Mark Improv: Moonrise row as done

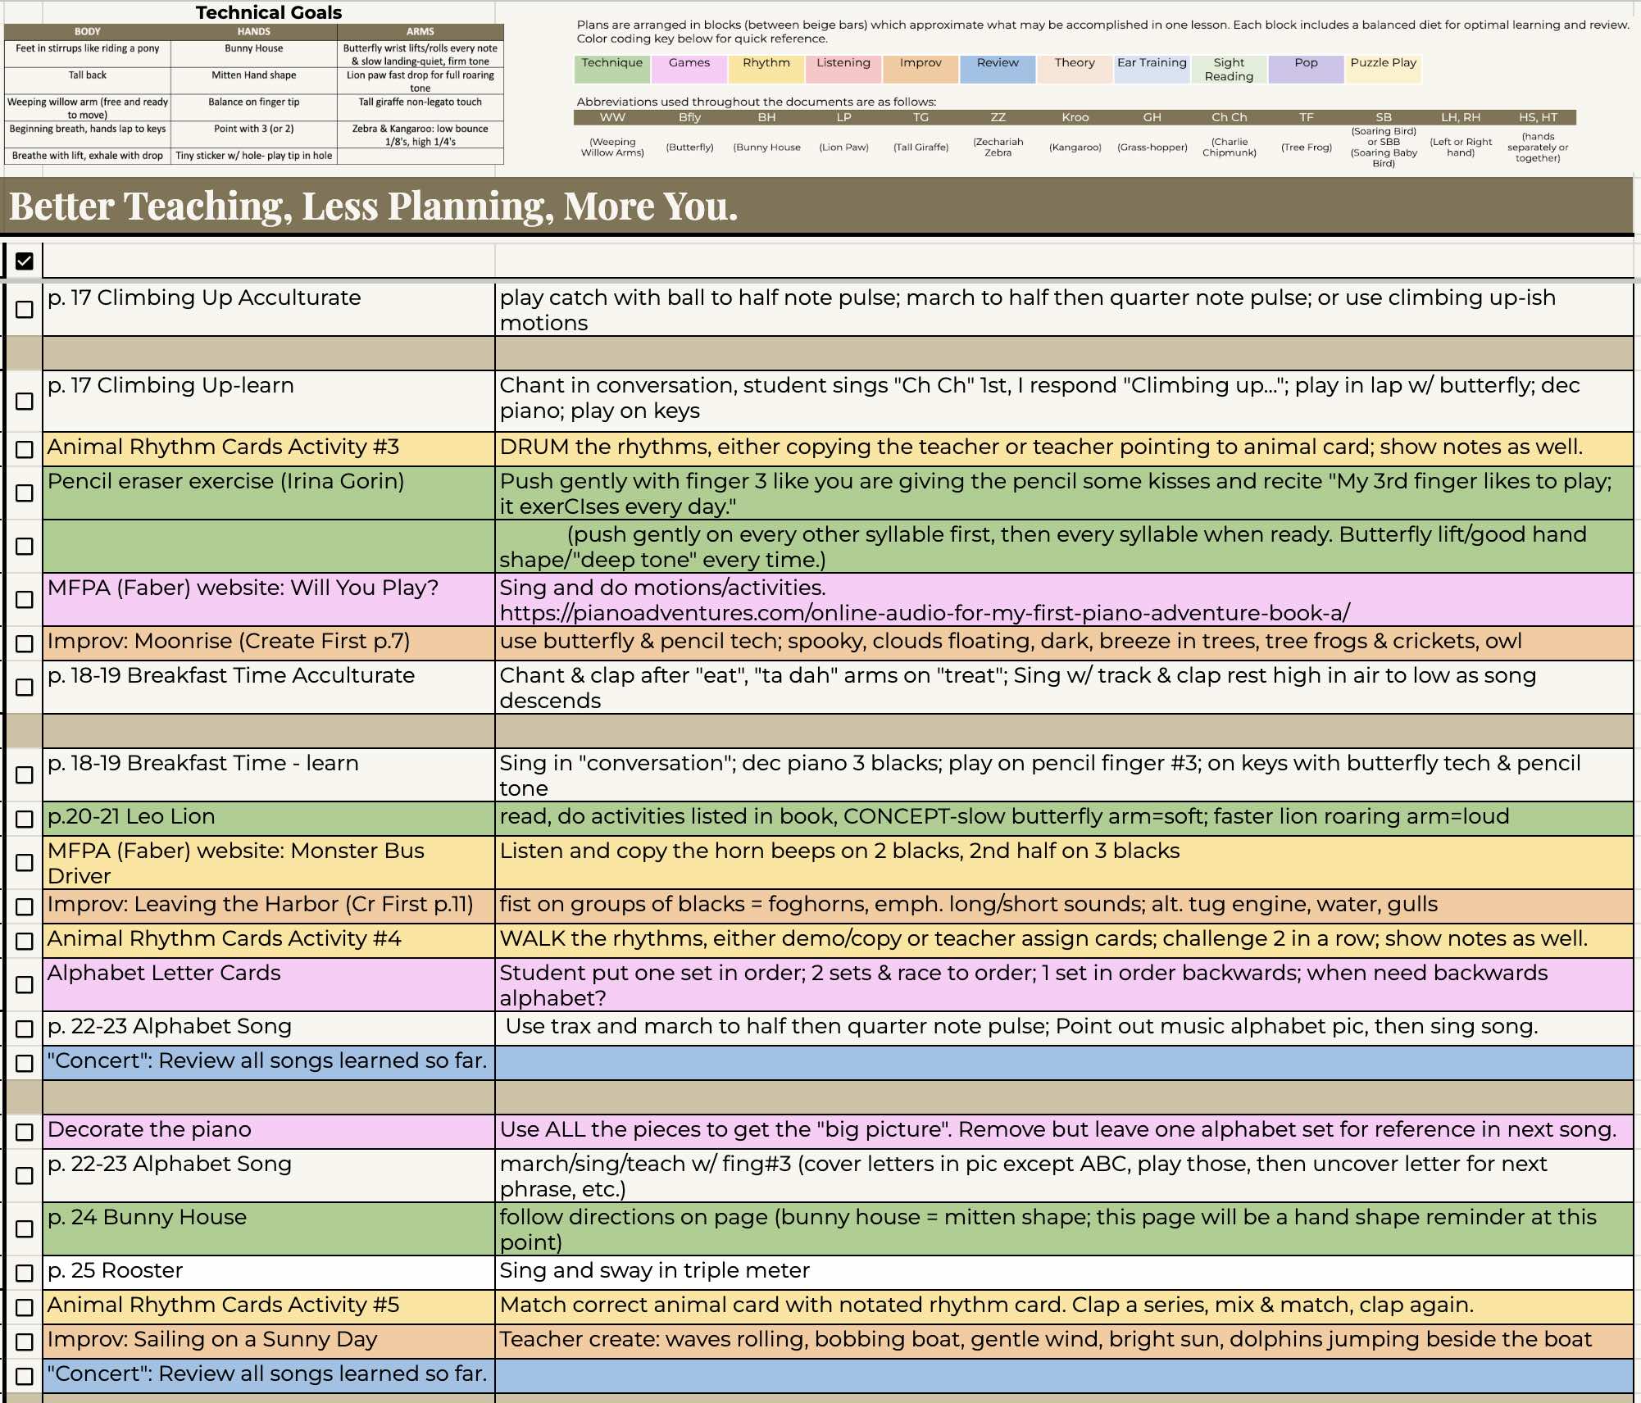pyautogui.click(x=25, y=643)
